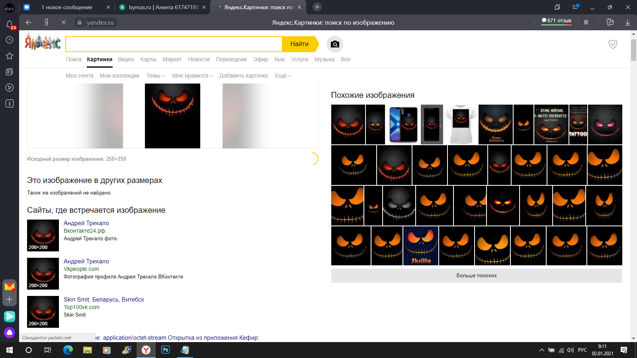Click the Больше похожих button
Screen dimensions: 637x358
point(477,275)
